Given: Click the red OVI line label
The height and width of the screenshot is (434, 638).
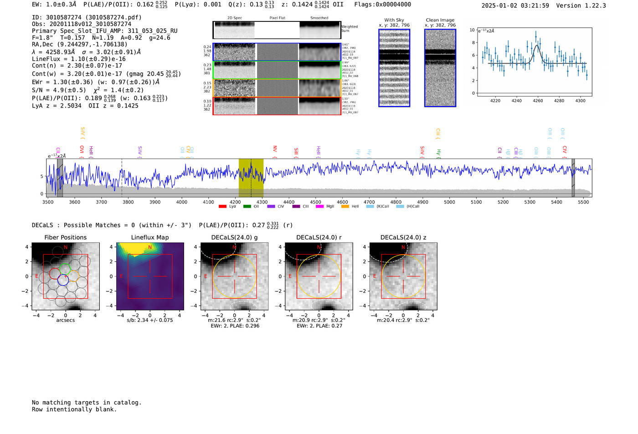Looking at the screenshot, I should (82, 149).
